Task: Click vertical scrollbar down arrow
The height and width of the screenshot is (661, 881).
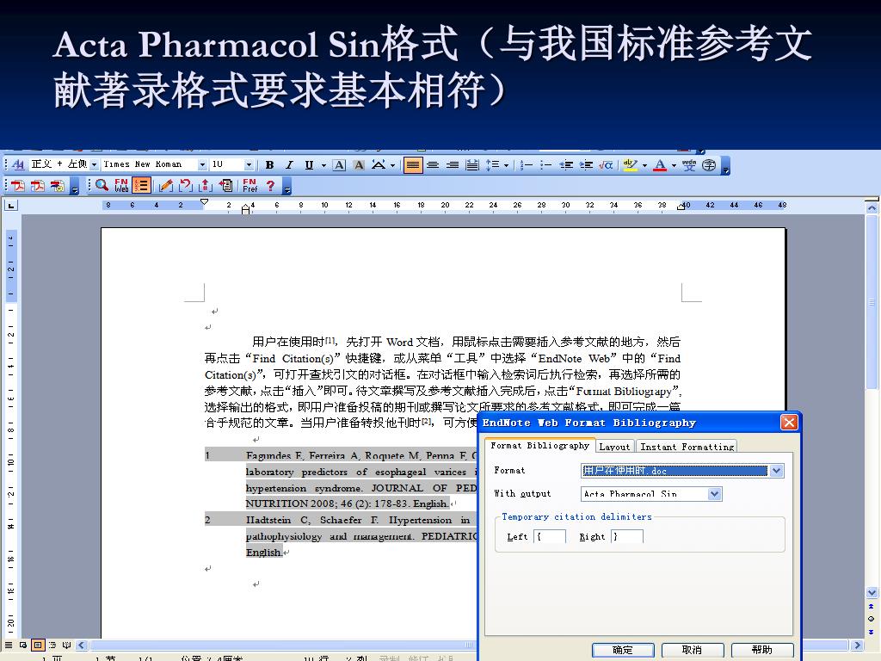Action: click(872, 592)
